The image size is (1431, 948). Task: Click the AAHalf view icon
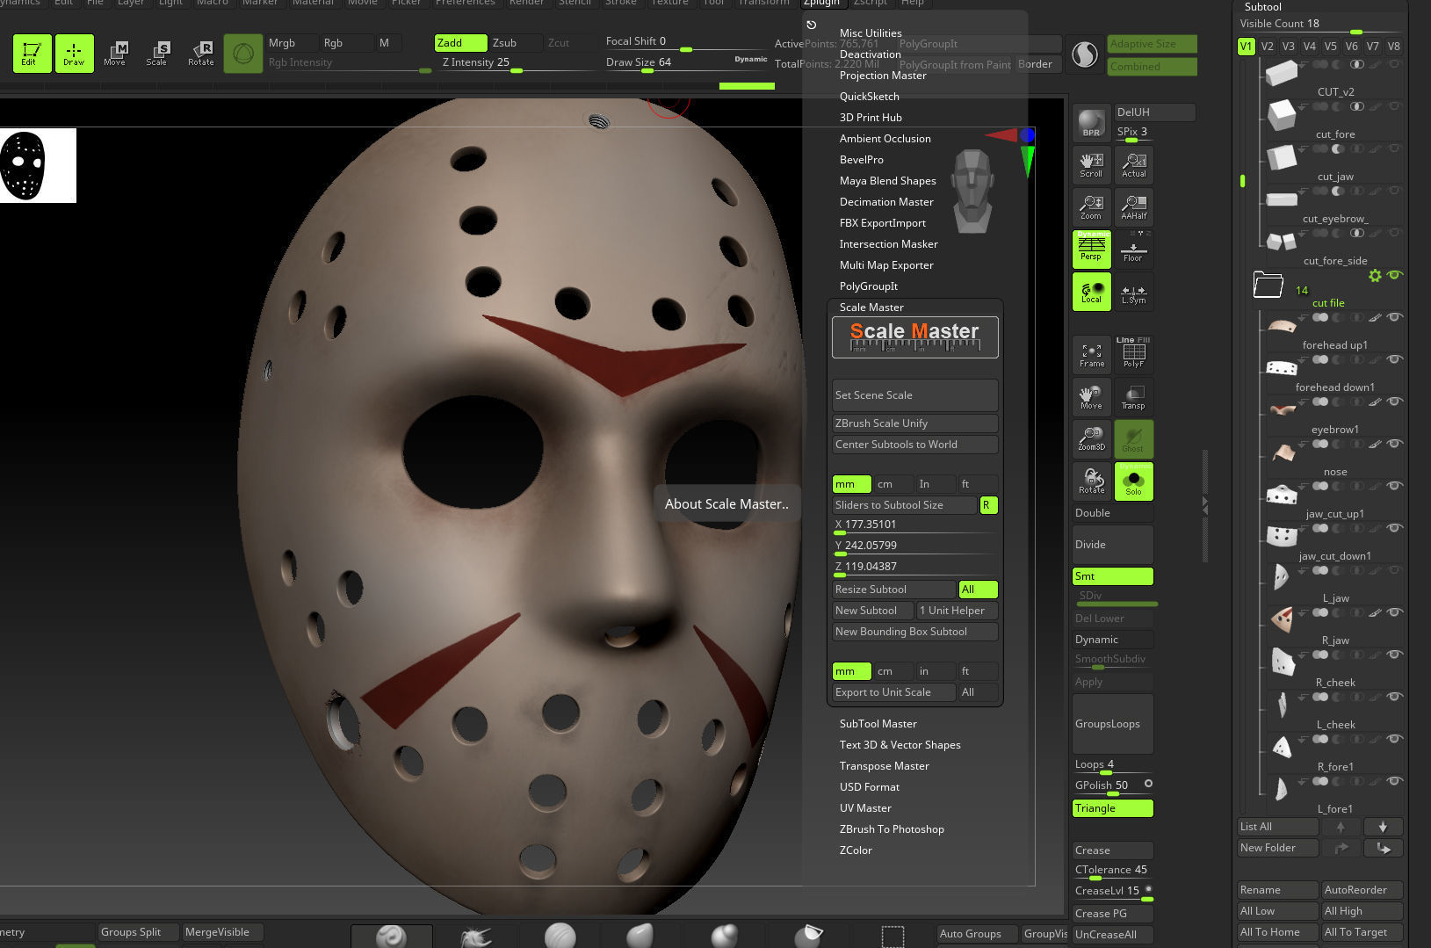(1133, 206)
